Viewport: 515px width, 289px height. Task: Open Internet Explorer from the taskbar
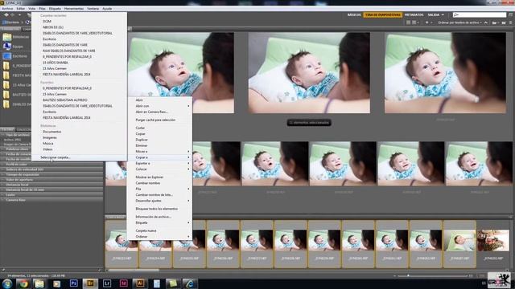click(190, 283)
